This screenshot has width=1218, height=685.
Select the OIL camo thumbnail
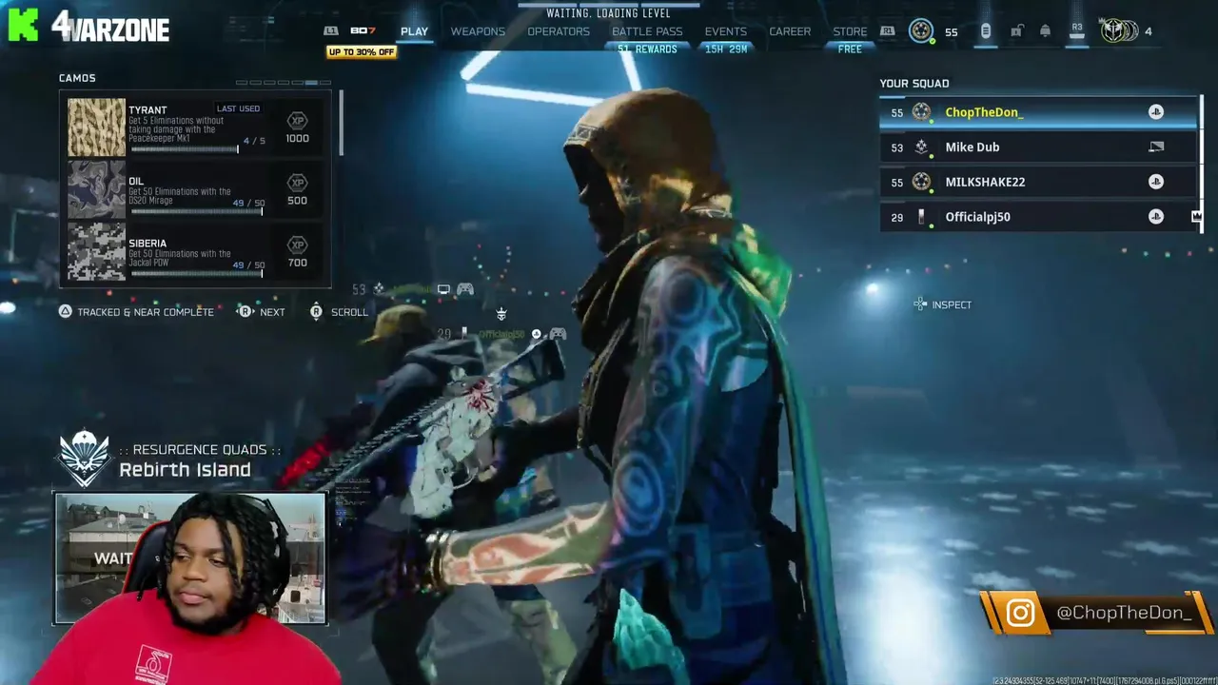pos(96,189)
